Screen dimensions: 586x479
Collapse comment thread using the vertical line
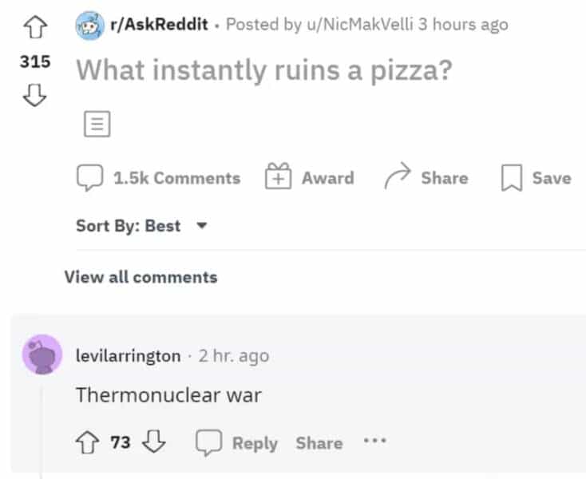(x=40, y=431)
